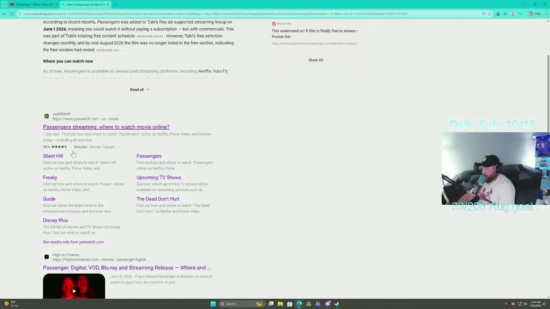Close the Bing search results tab
The image size is (550, 309).
[x=108, y=4]
